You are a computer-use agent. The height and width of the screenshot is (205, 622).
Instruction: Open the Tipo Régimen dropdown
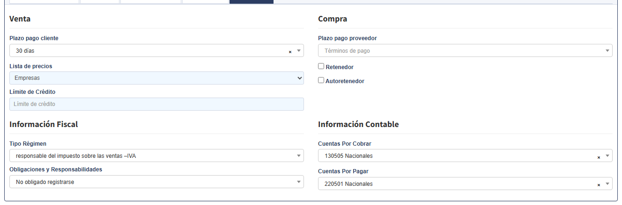(x=156, y=156)
